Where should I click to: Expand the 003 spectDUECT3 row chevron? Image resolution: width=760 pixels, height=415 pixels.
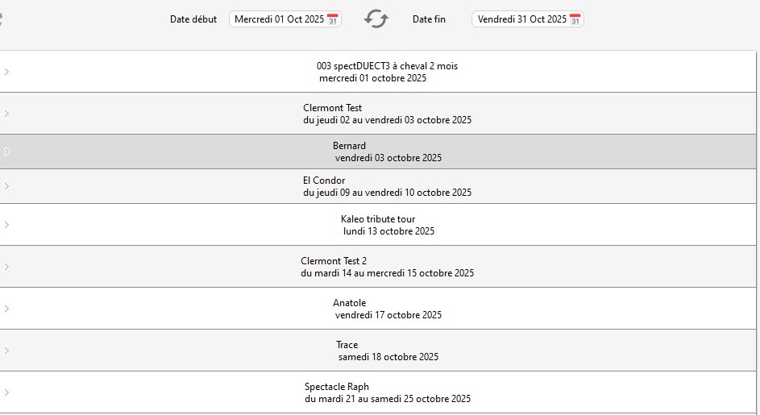point(6,72)
